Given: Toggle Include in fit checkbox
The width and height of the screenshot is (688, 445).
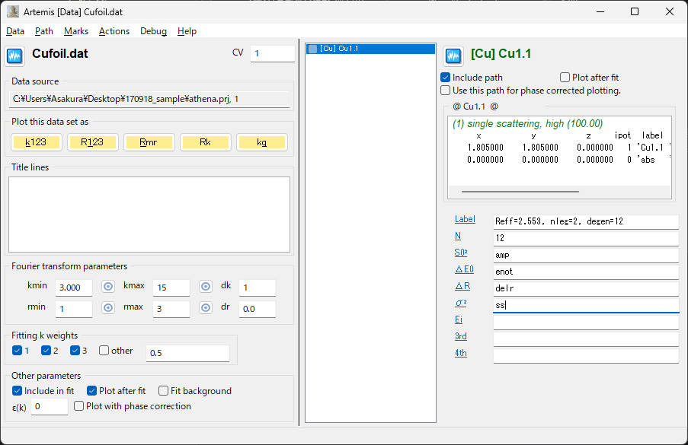Looking at the screenshot, I should tap(17, 391).
